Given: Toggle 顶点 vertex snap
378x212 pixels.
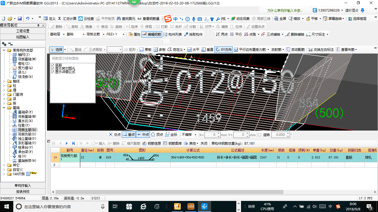Looking at the screenshot, I should pos(157,135).
